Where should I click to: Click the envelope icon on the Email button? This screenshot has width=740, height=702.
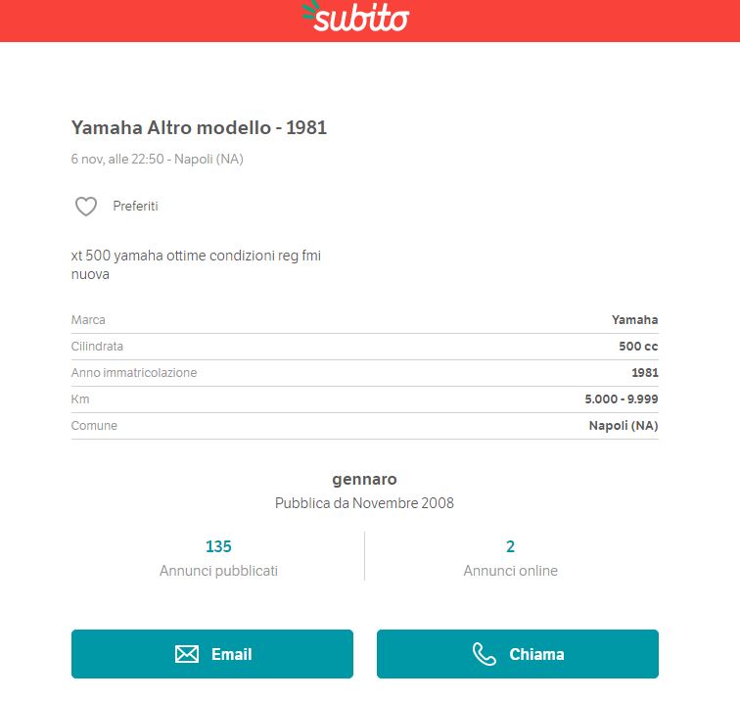pyautogui.click(x=187, y=655)
